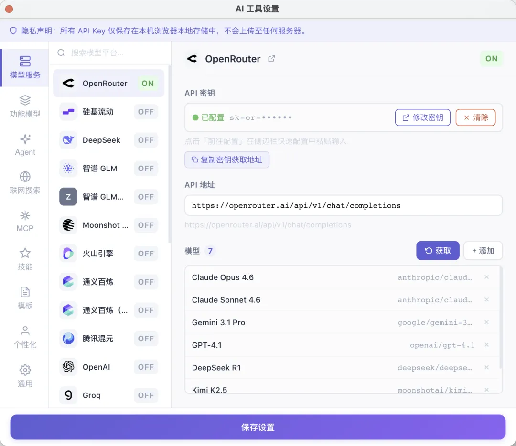Screen dimensions: 516x446
Task: Toggle the ON badge in OpenRouter header
Action: (x=491, y=59)
